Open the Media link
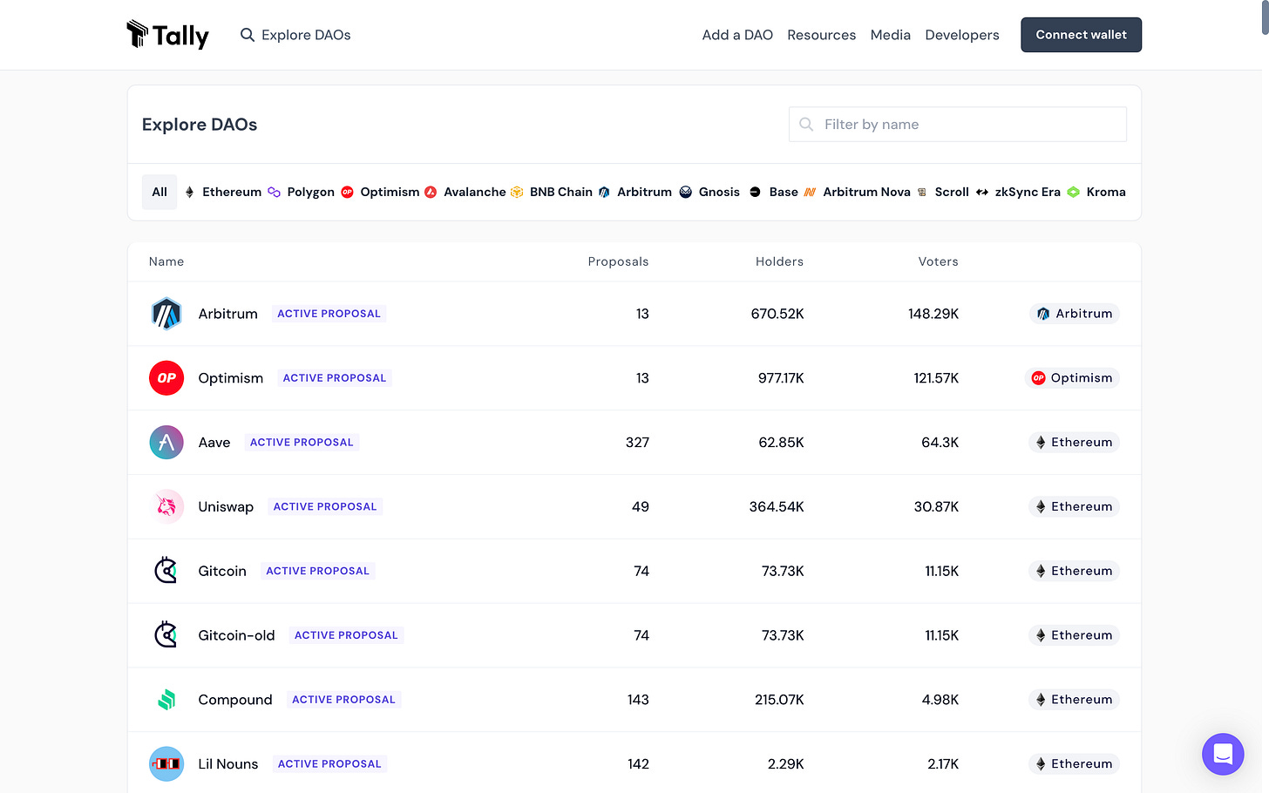 891,35
